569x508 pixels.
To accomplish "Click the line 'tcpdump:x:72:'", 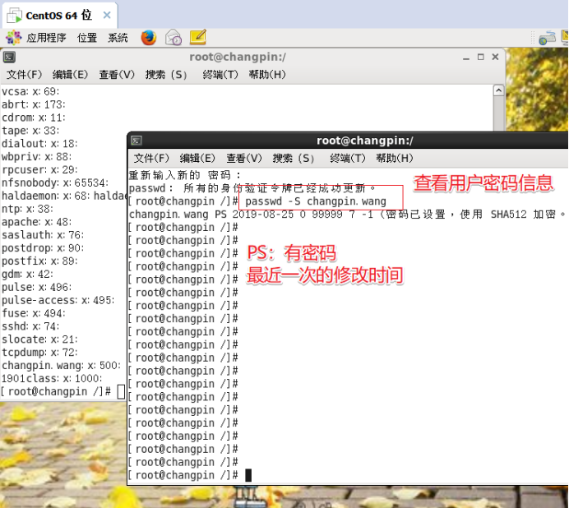I will pos(39,353).
